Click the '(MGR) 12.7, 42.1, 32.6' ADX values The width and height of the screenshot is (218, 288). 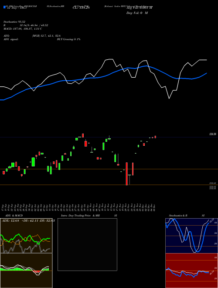(46, 36)
